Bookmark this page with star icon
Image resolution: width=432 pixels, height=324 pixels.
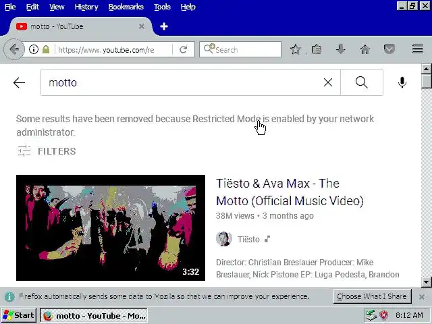(296, 49)
